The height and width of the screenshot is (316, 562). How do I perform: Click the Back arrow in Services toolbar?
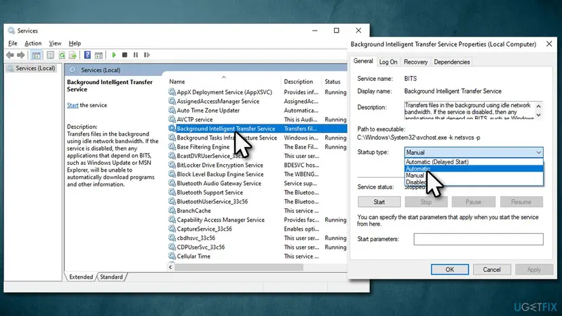coord(10,55)
